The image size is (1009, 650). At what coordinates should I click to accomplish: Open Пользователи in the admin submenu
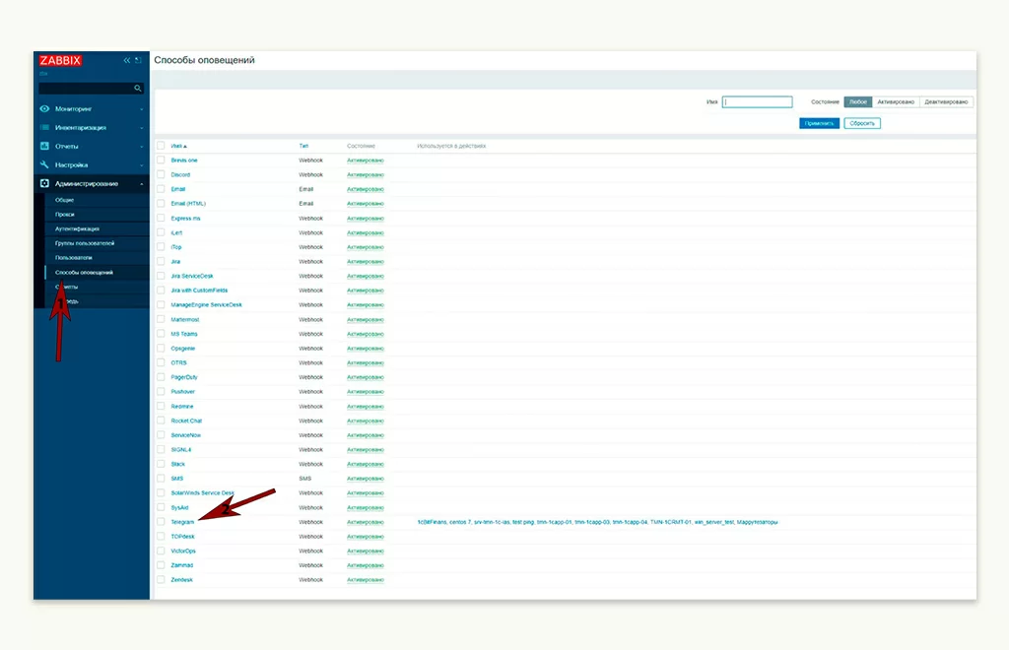coord(74,257)
